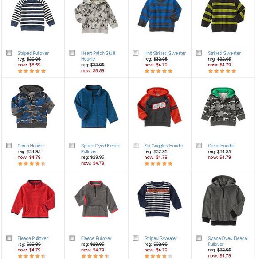Image resolution: width=266 pixels, height=259 pixels.
Task: Open the Heart Patch Skull Hoodie link
Action: 98,56
